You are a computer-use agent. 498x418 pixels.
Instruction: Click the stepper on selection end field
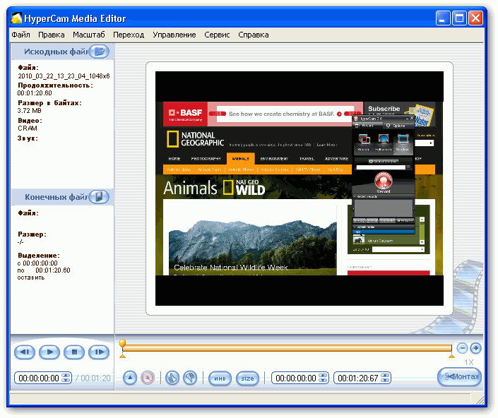[x=385, y=378]
